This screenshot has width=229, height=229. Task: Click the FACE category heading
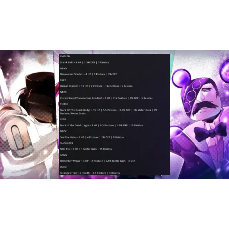coord(63,80)
